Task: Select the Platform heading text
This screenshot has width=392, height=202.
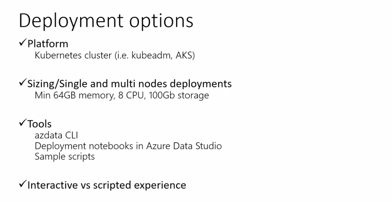Action: coord(48,44)
